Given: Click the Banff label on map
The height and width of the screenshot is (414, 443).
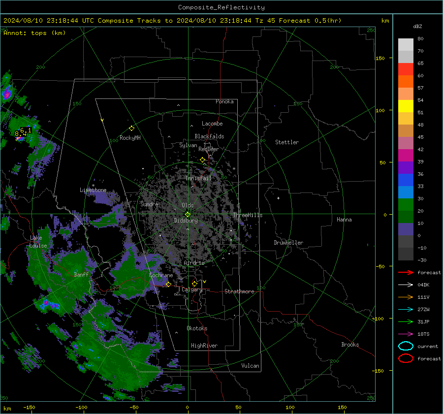Looking at the screenshot, I should click(x=81, y=274).
